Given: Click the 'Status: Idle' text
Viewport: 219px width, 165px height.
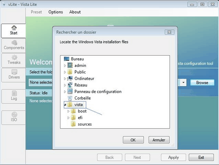Looking at the screenshot, I should (39, 93).
